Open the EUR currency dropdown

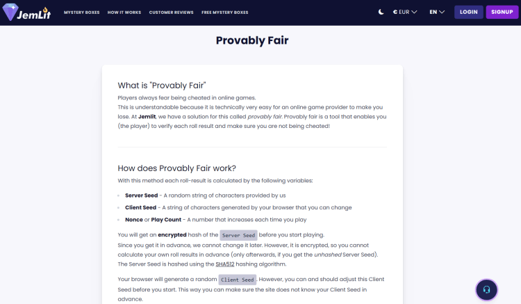click(405, 12)
